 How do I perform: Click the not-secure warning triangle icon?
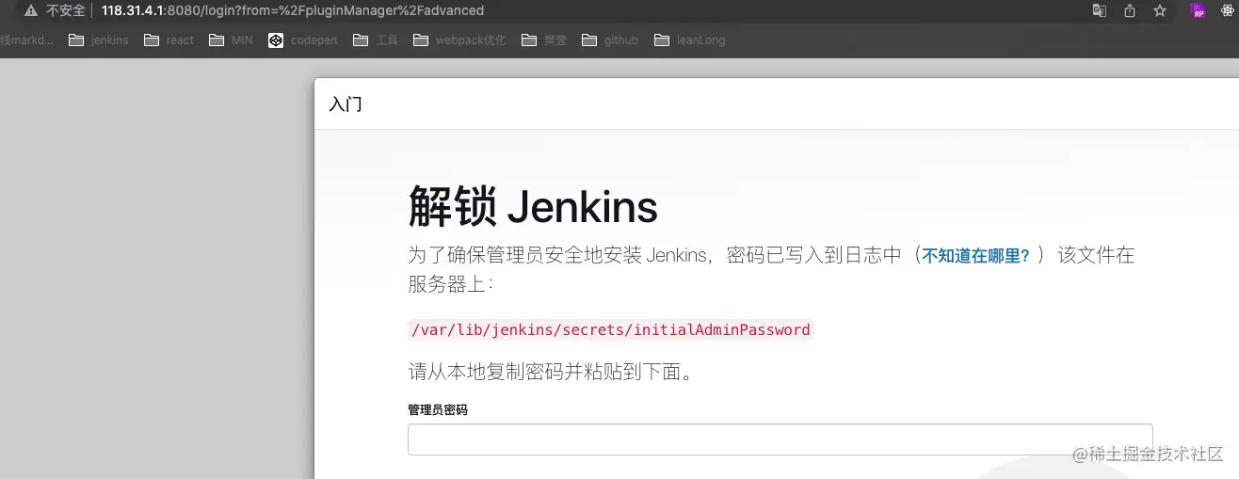[31, 10]
